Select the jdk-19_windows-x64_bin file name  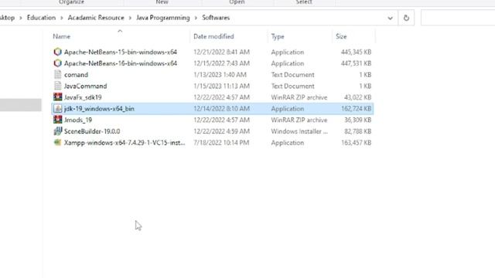(x=99, y=109)
